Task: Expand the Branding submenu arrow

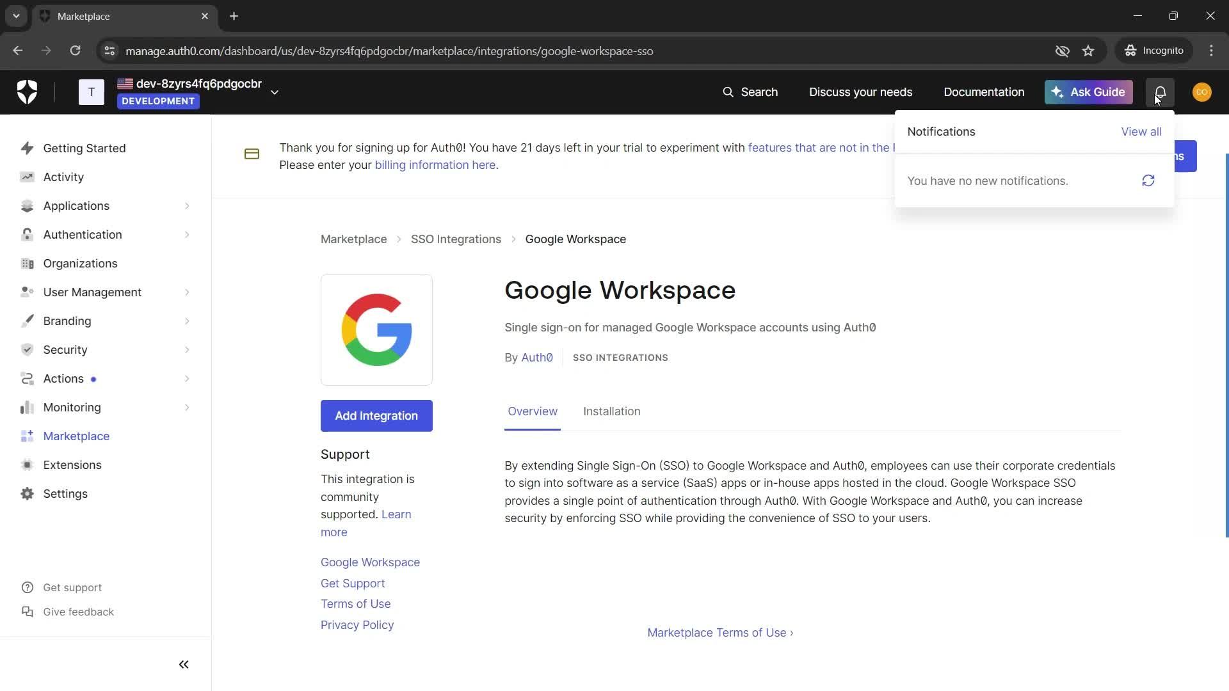Action: (x=187, y=321)
